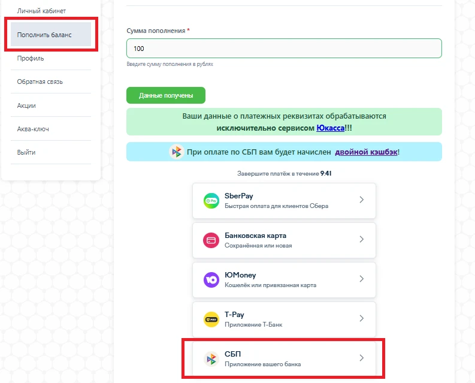
Task: Choose SberPay payment method title
Action: click(x=239, y=196)
